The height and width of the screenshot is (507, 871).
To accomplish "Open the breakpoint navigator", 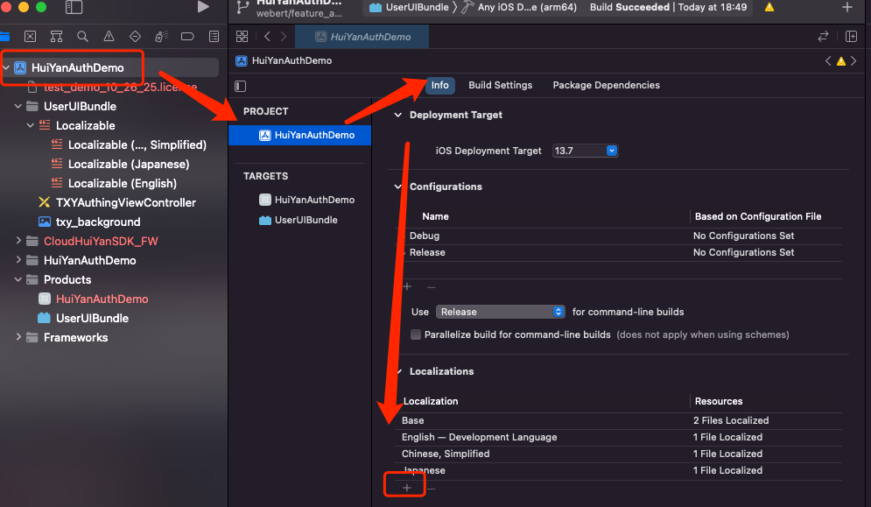I will coord(187,37).
